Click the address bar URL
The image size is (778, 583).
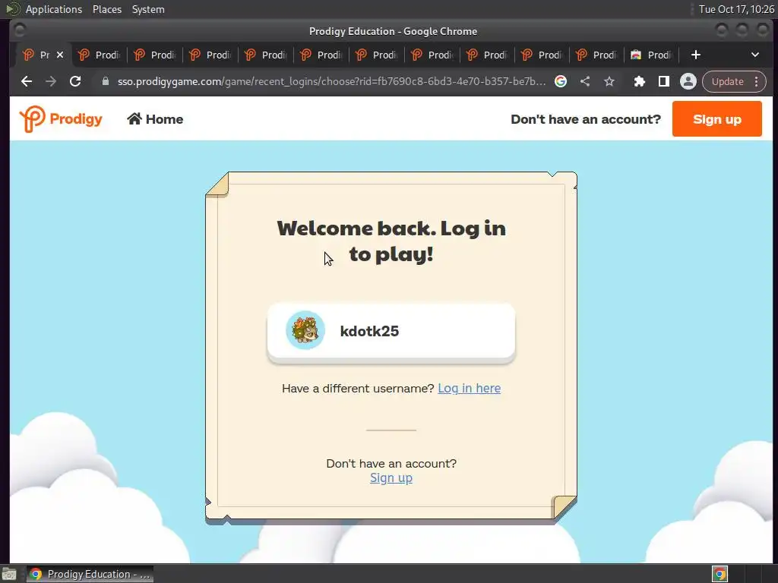(331, 81)
